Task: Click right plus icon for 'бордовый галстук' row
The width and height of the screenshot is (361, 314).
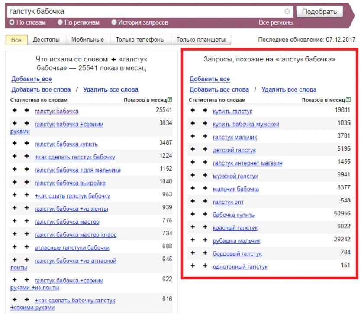Action: [x=205, y=253]
